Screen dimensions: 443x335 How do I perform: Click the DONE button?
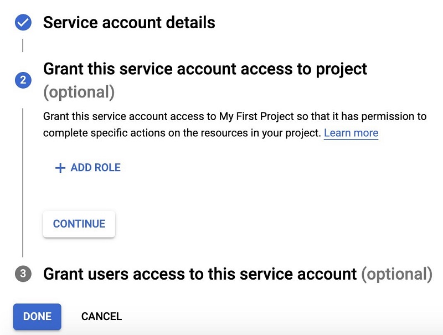[37, 316]
